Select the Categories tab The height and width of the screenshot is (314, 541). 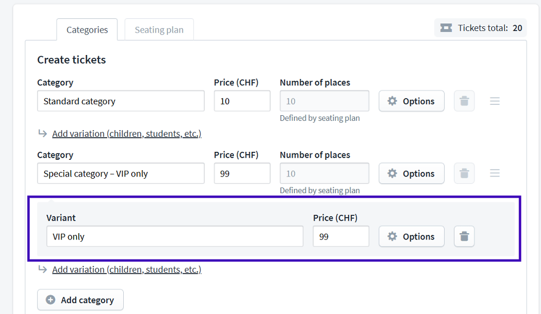tap(87, 30)
